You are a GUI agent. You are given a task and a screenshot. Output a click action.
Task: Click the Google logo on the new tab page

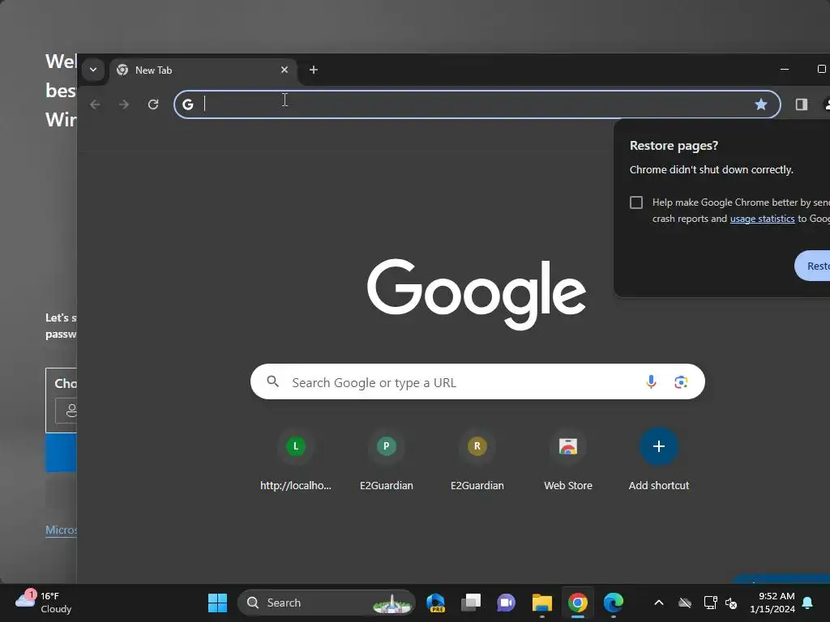point(477,293)
